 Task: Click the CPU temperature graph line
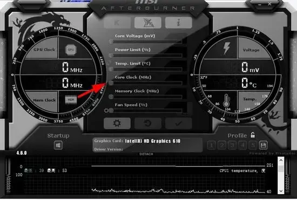[x=178, y=191]
